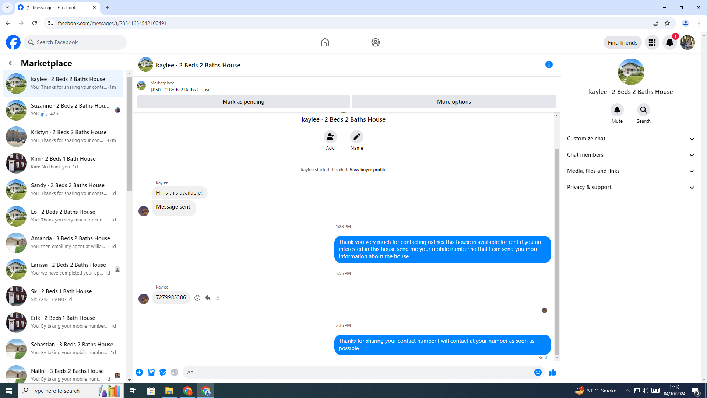Open Lo's 2 Beds 2 Baths conversation

click(x=63, y=216)
